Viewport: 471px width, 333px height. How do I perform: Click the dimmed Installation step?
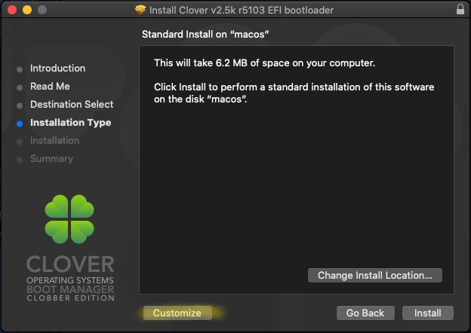(55, 141)
